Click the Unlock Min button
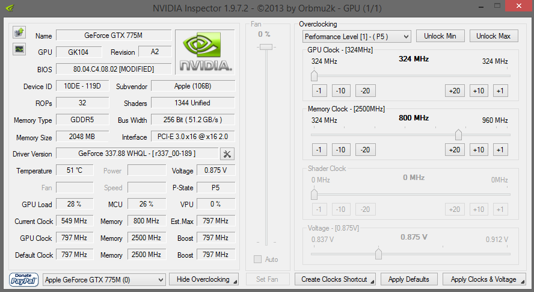Screen dimensions: 534x292 (440, 36)
